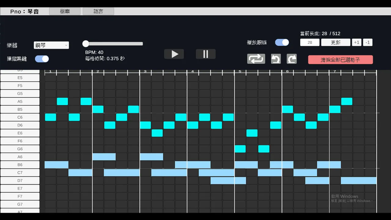Click the 更新 button
The width and height of the screenshot is (391, 220).
click(x=336, y=42)
